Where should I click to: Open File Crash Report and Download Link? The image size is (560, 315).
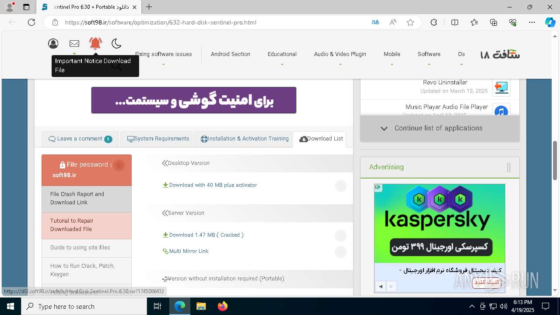87,199
